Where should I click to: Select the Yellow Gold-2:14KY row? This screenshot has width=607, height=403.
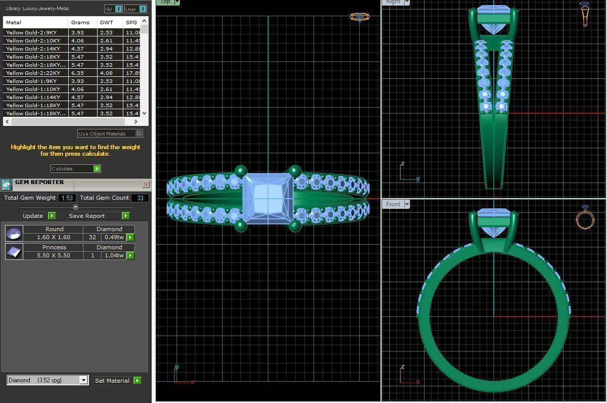[73, 49]
